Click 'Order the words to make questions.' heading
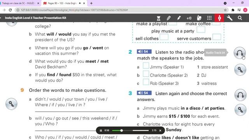 (x=67, y=90)
